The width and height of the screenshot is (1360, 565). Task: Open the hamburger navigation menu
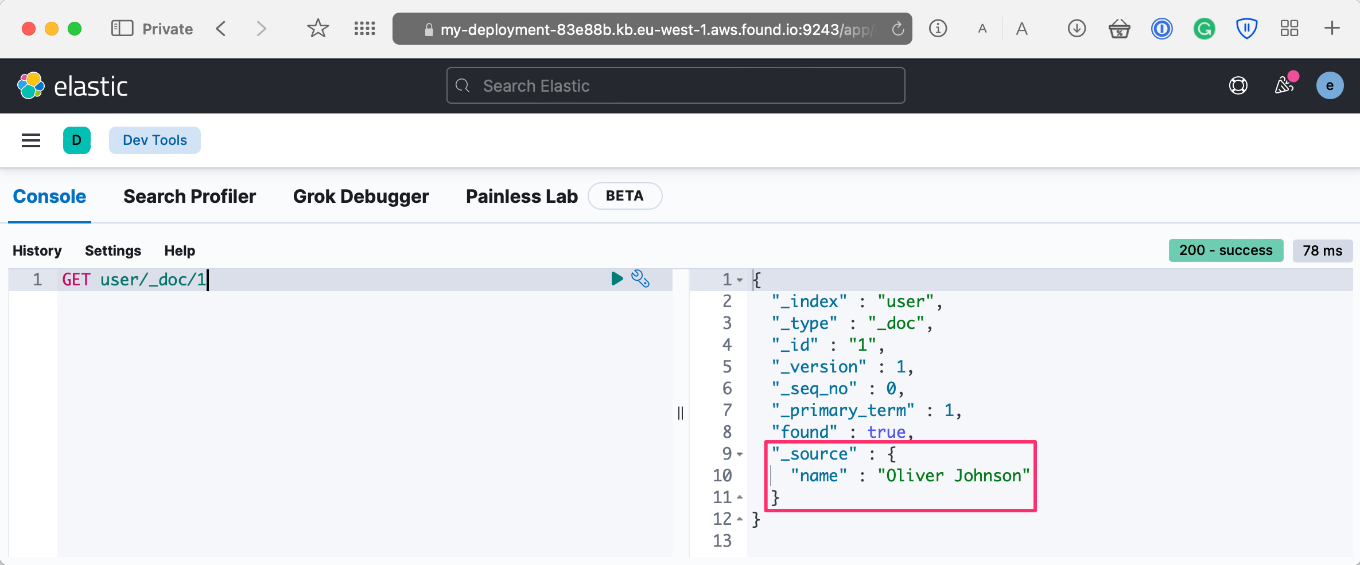31,140
